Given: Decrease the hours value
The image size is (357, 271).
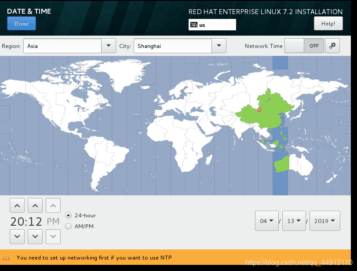Looking at the screenshot, I should point(17,237).
